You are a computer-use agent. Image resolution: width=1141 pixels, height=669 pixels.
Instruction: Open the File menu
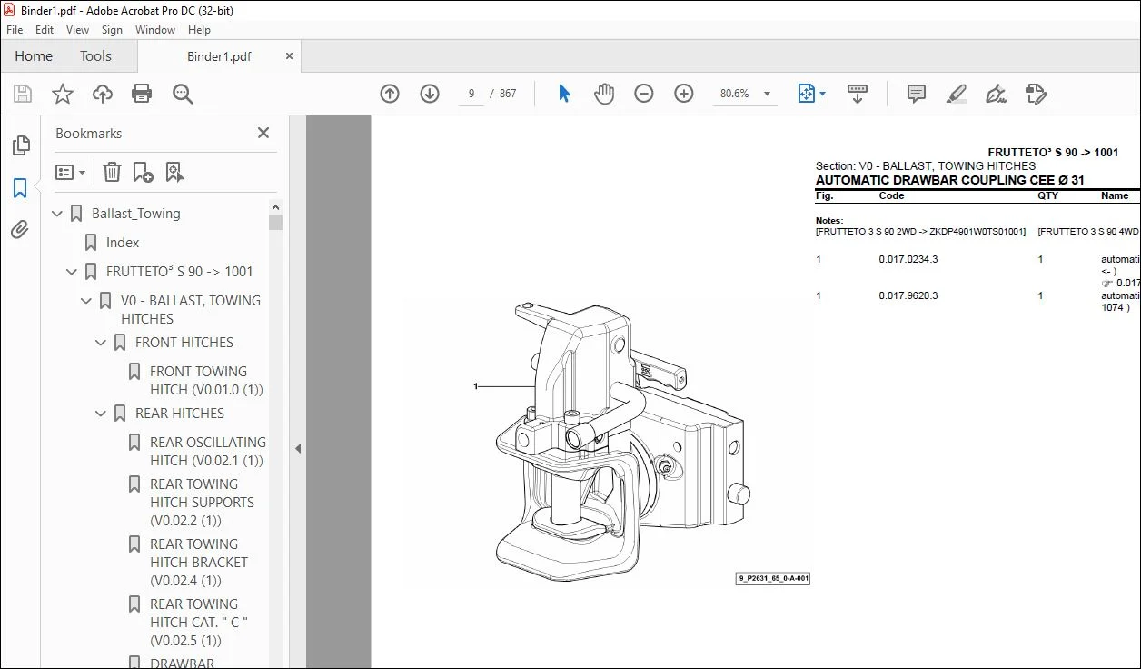pyautogui.click(x=15, y=30)
